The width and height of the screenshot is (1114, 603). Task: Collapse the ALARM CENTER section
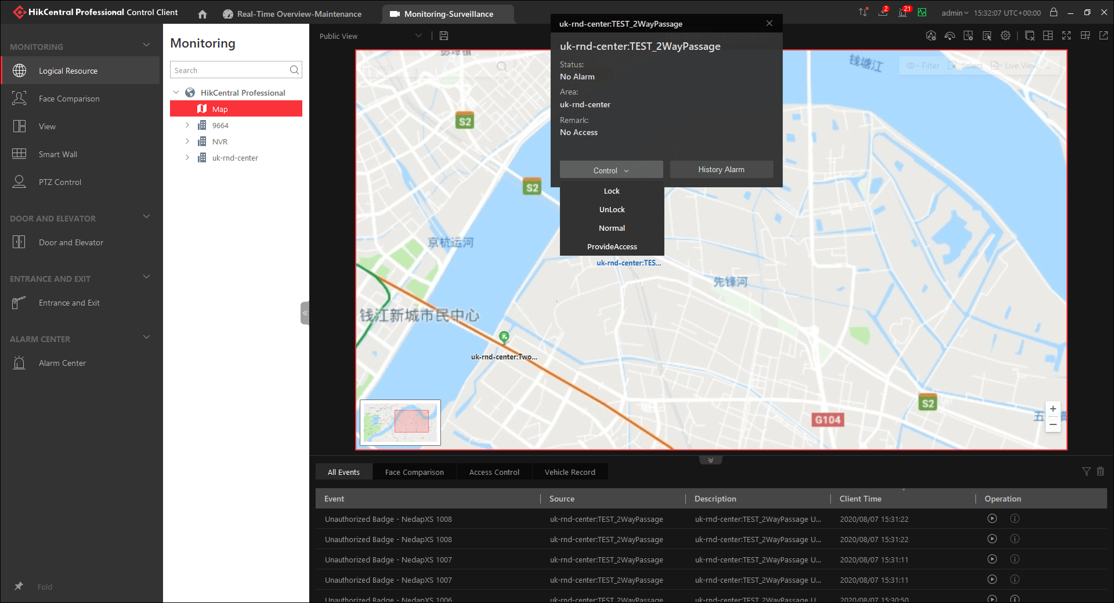click(x=147, y=337)
